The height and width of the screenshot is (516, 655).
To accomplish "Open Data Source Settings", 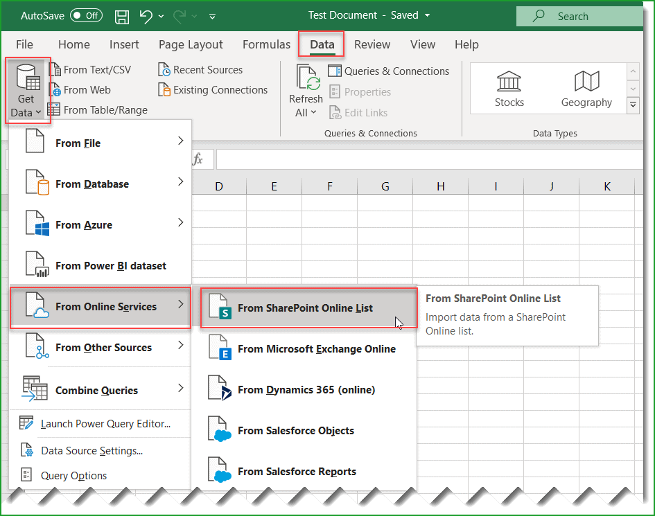I will [x=101, y=450].
